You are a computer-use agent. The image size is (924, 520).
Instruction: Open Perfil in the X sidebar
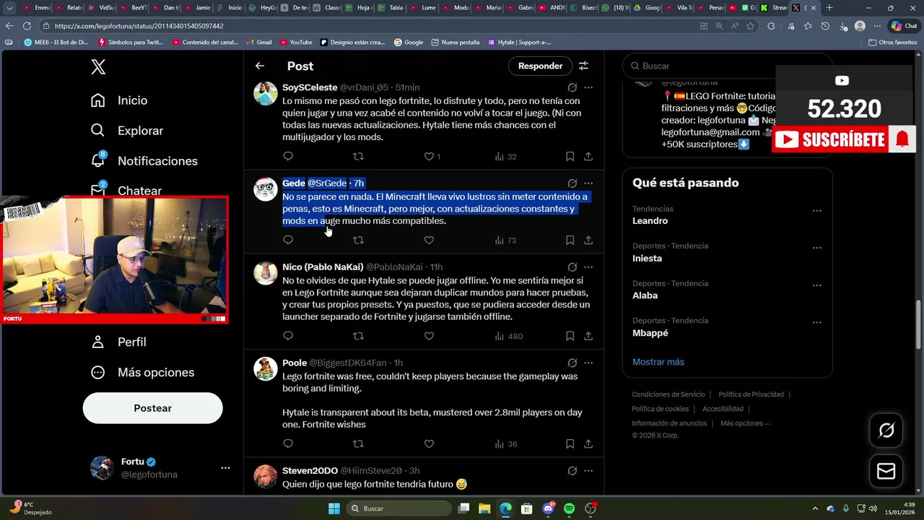(118, 342)
